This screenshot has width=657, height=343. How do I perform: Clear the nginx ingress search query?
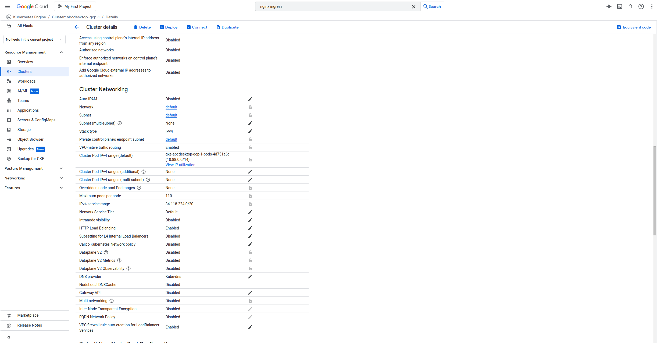click(x=414, y=6)
